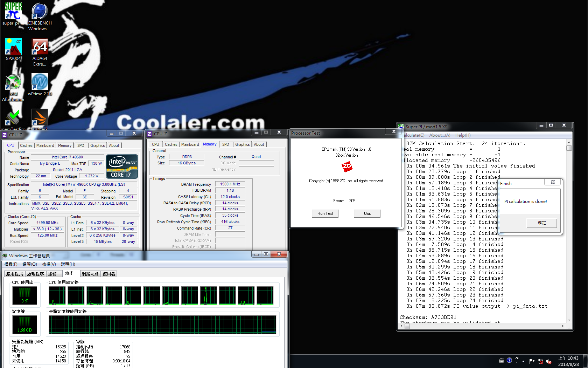Open the 3DMark desktop shortcut

click(40, 120)
